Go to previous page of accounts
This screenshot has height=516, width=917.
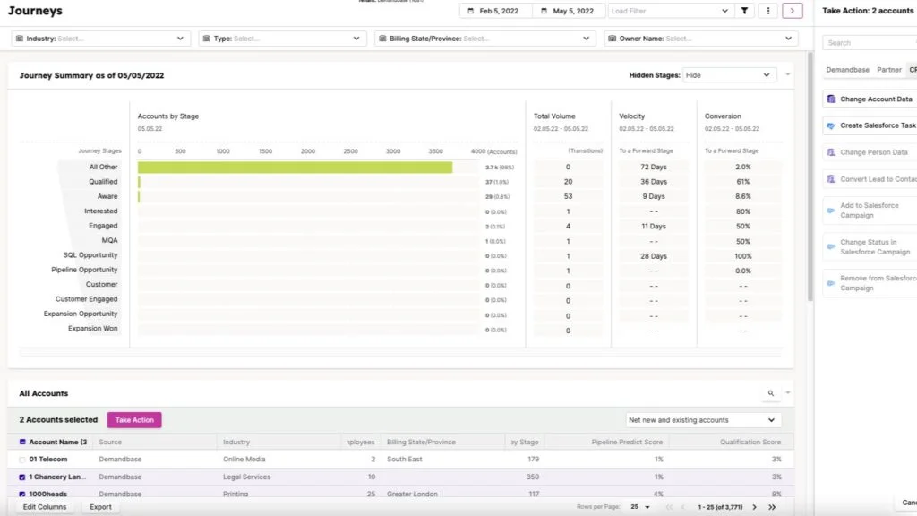coord(682,507)
